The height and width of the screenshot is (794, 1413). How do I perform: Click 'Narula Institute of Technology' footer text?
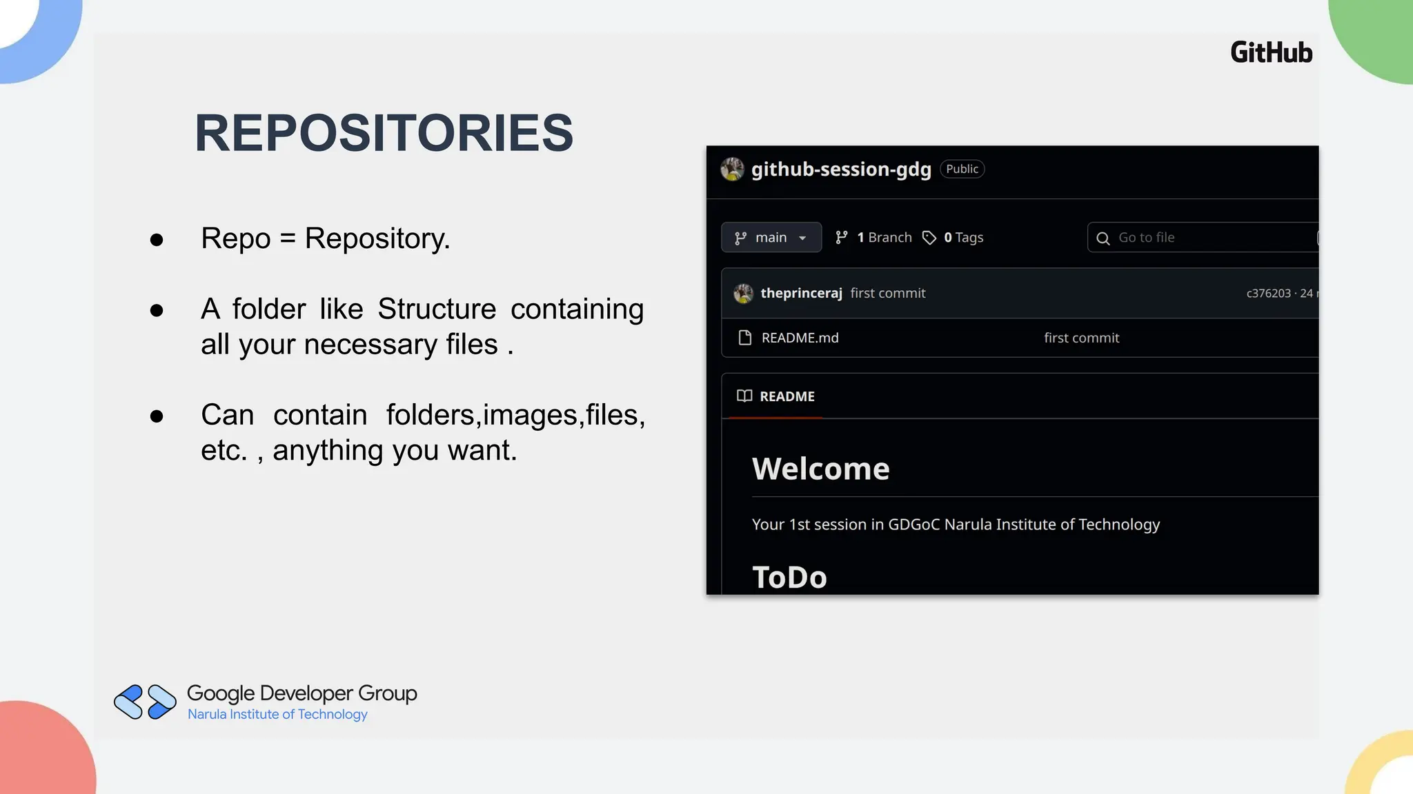277,714
